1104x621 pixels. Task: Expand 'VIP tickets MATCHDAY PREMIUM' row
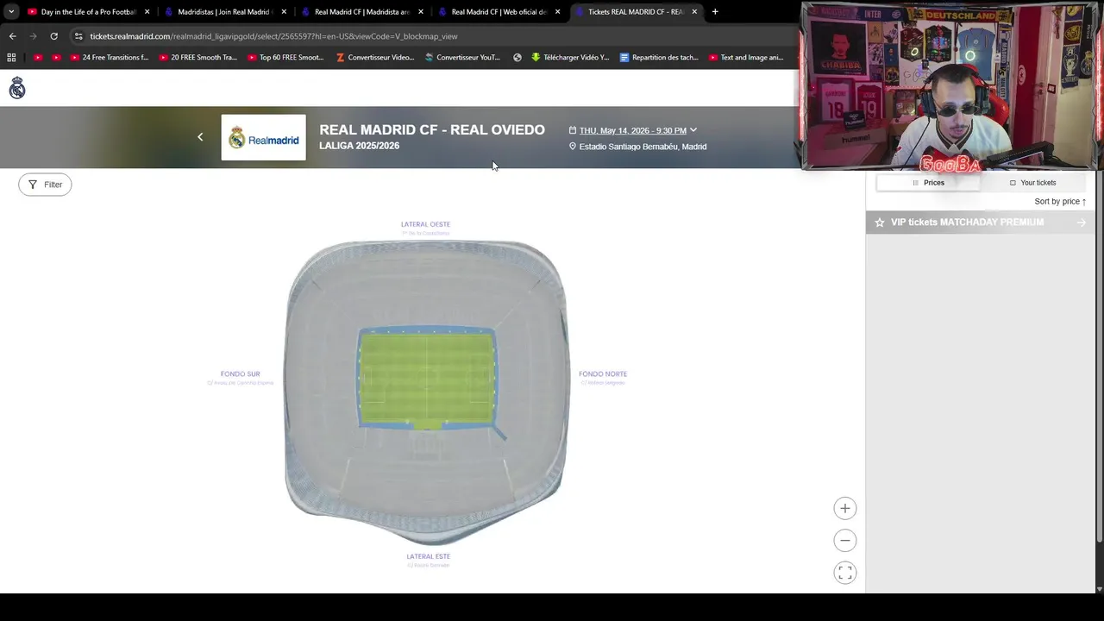tap(980, 223)
